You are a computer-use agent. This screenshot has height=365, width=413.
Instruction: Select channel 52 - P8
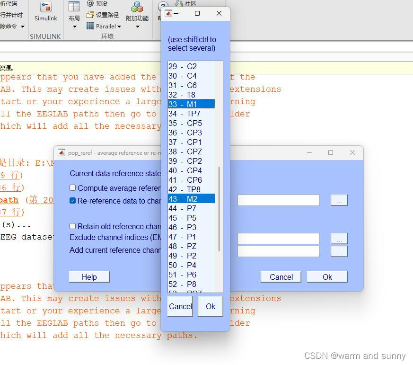point(192,284)
